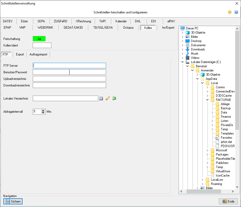
Task: Click the Sichern button
Action: pyautogui.click(x=13, y=201)
